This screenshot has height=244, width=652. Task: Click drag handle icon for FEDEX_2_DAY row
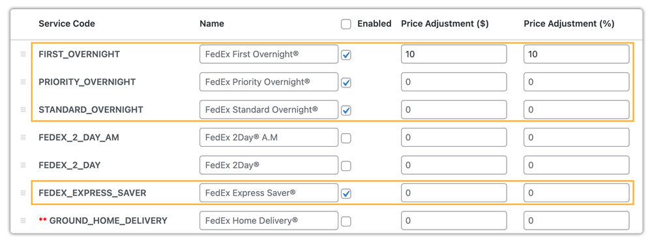[23, 165]
